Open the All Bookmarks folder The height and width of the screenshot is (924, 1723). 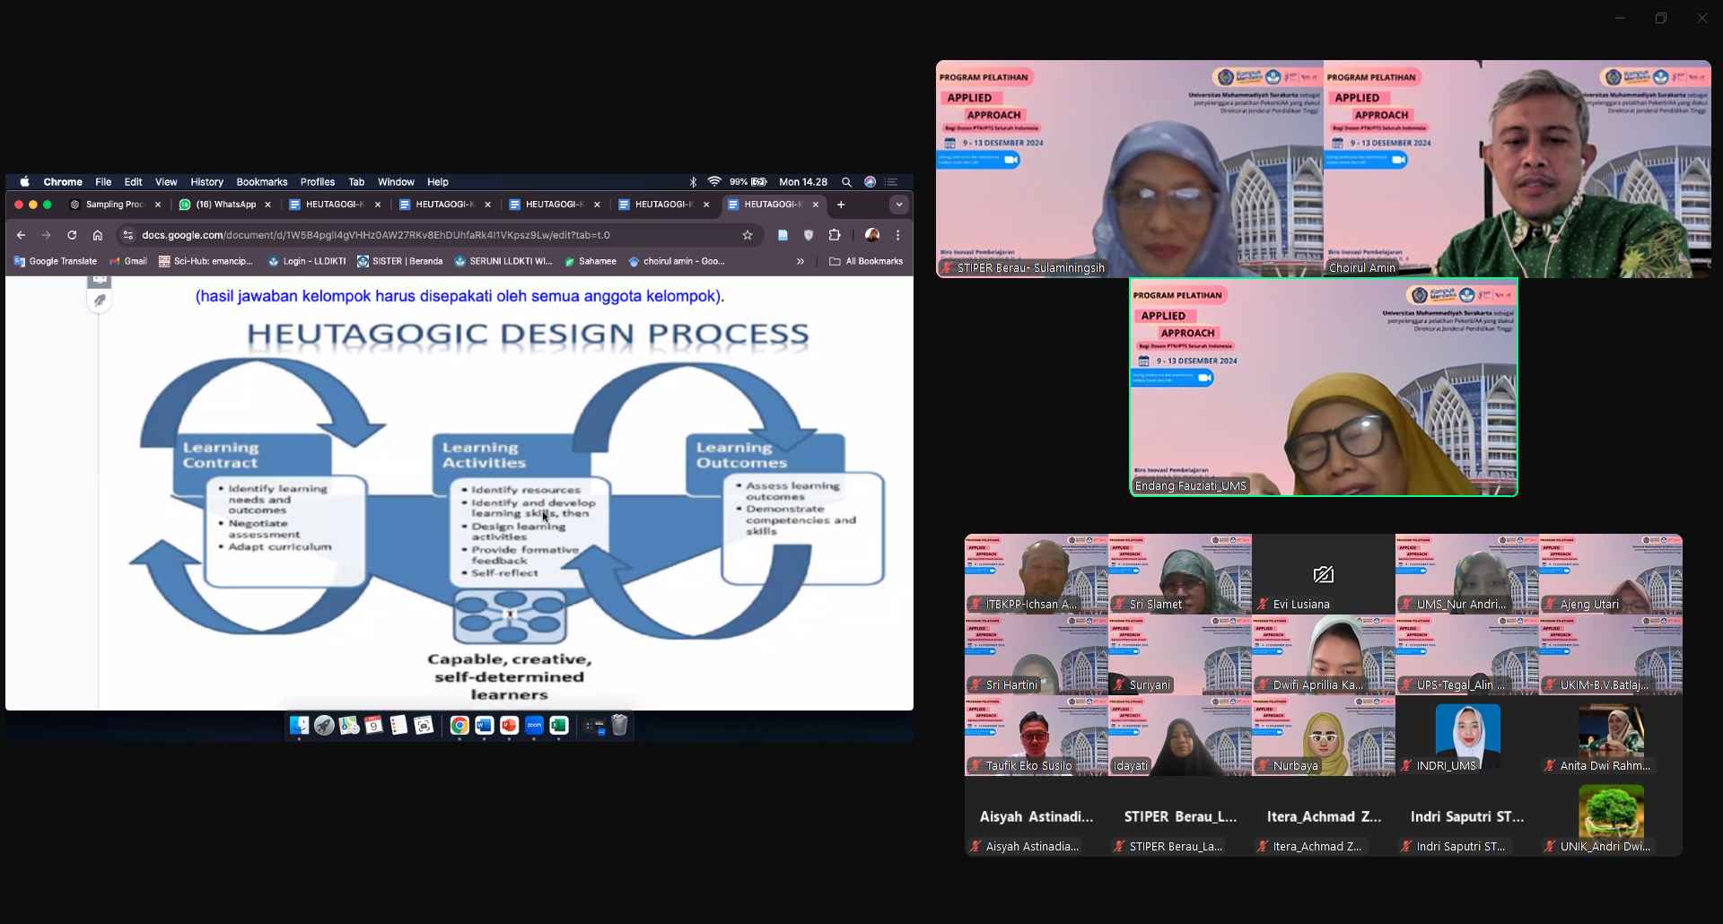point(866,262)
